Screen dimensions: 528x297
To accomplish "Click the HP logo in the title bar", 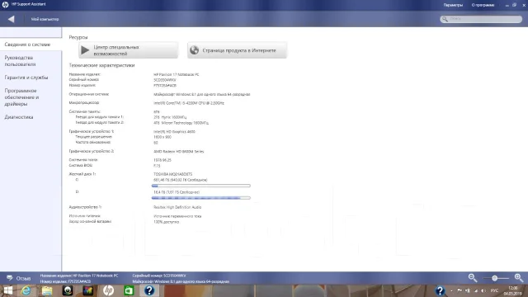I will 5,4.
